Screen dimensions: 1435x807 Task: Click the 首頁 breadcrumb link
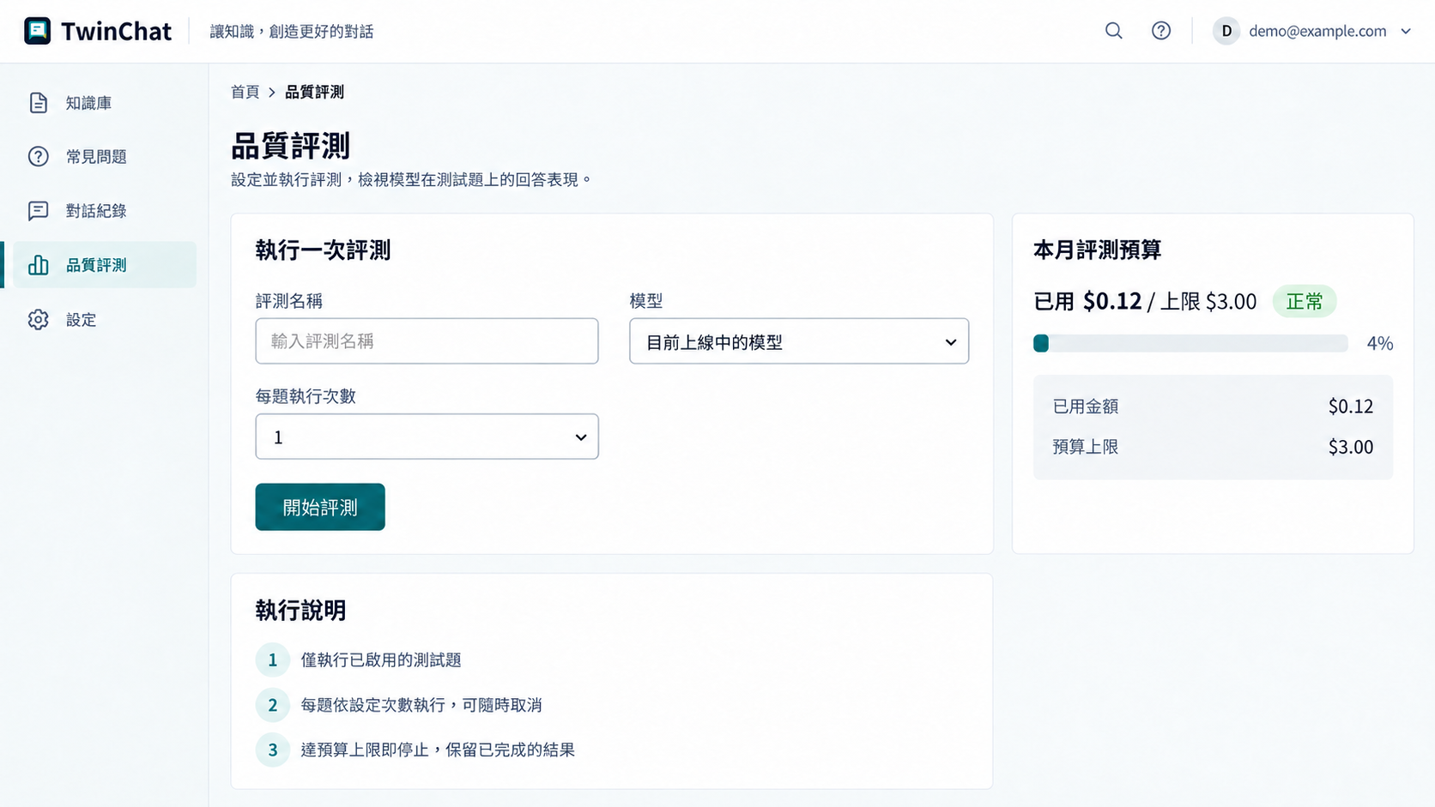click(x=245, y=92)
